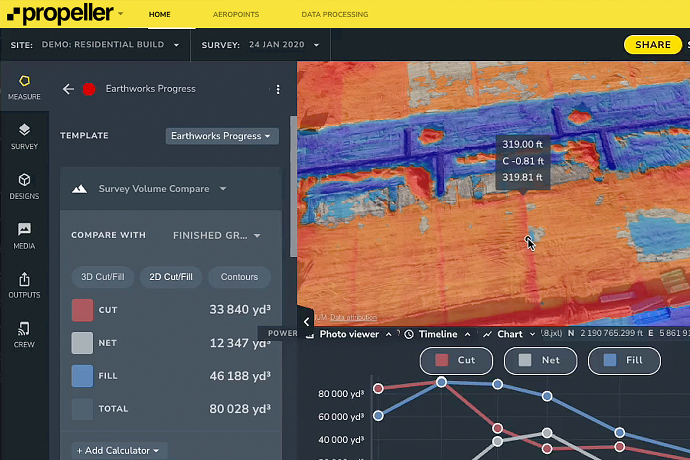
Task: Select 3D Cut/Fill view
Action: [x=103, y=277]
